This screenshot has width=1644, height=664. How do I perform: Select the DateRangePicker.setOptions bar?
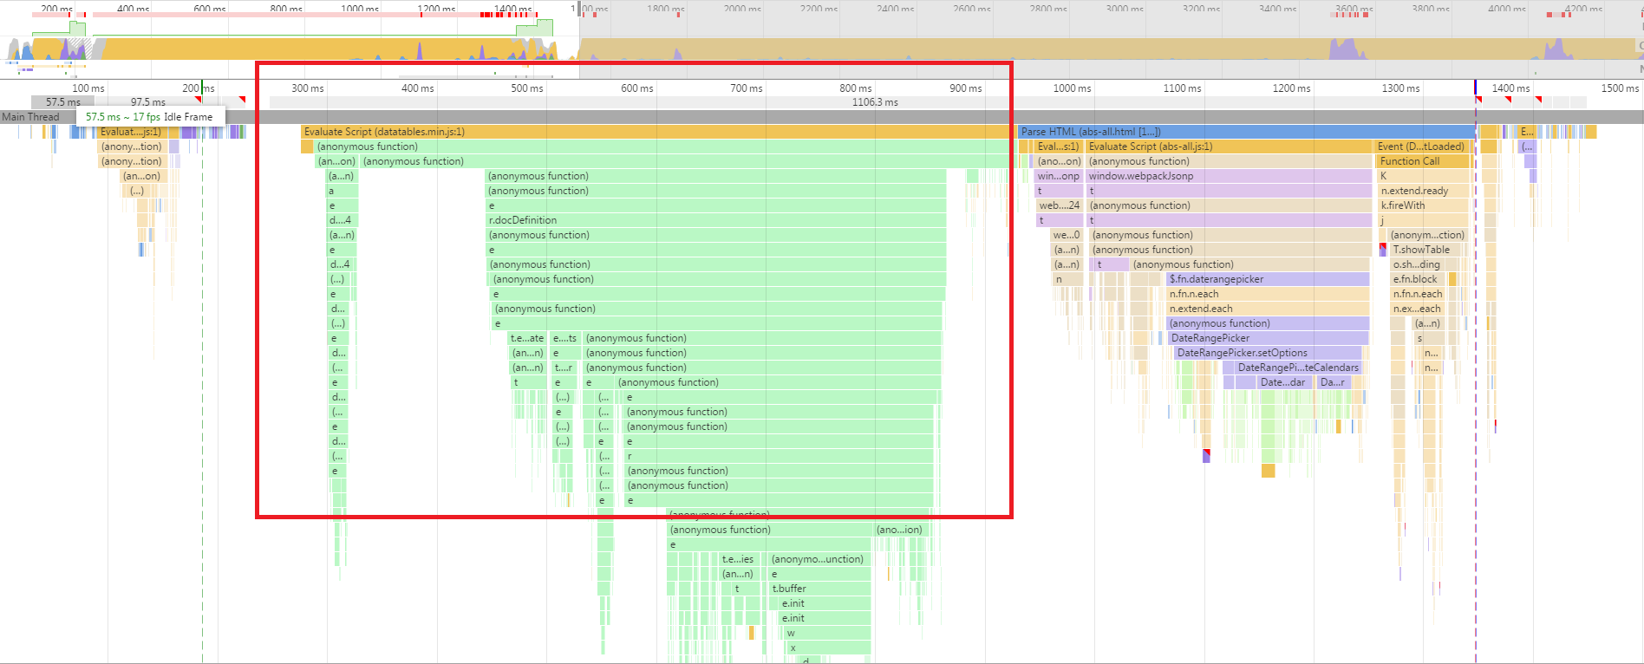tap(1269, 353)
